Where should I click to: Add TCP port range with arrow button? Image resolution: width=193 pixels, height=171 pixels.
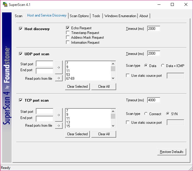coord(59,115)
